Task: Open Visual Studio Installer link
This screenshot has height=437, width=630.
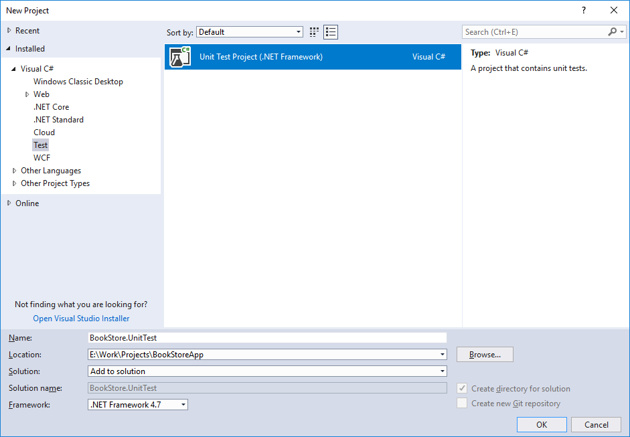Action: coord(81,319)
